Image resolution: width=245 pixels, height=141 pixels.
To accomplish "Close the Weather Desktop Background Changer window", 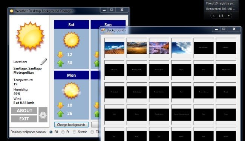I will pyautogui.click(x=122, y=10).
